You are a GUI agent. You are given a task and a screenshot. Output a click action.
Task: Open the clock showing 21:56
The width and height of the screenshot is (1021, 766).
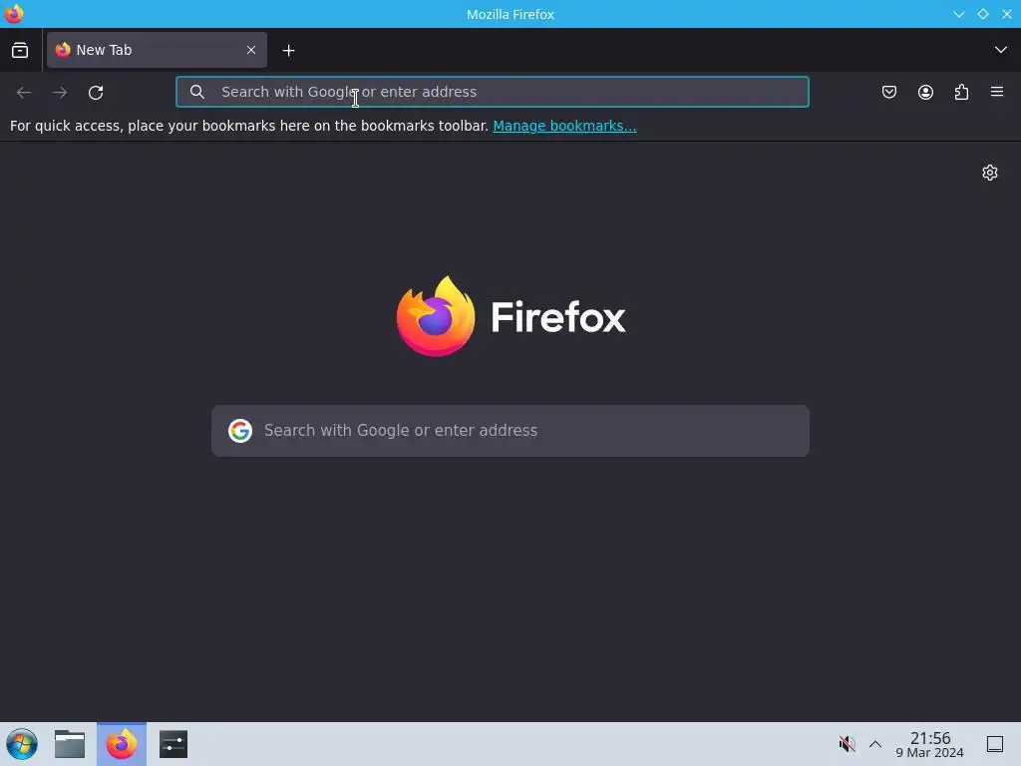click(x=930, y=744)
